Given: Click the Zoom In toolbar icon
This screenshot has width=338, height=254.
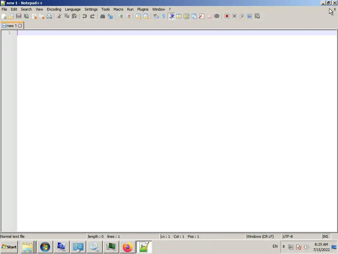Looking at the screenshot, I should [x=120, y=17].
